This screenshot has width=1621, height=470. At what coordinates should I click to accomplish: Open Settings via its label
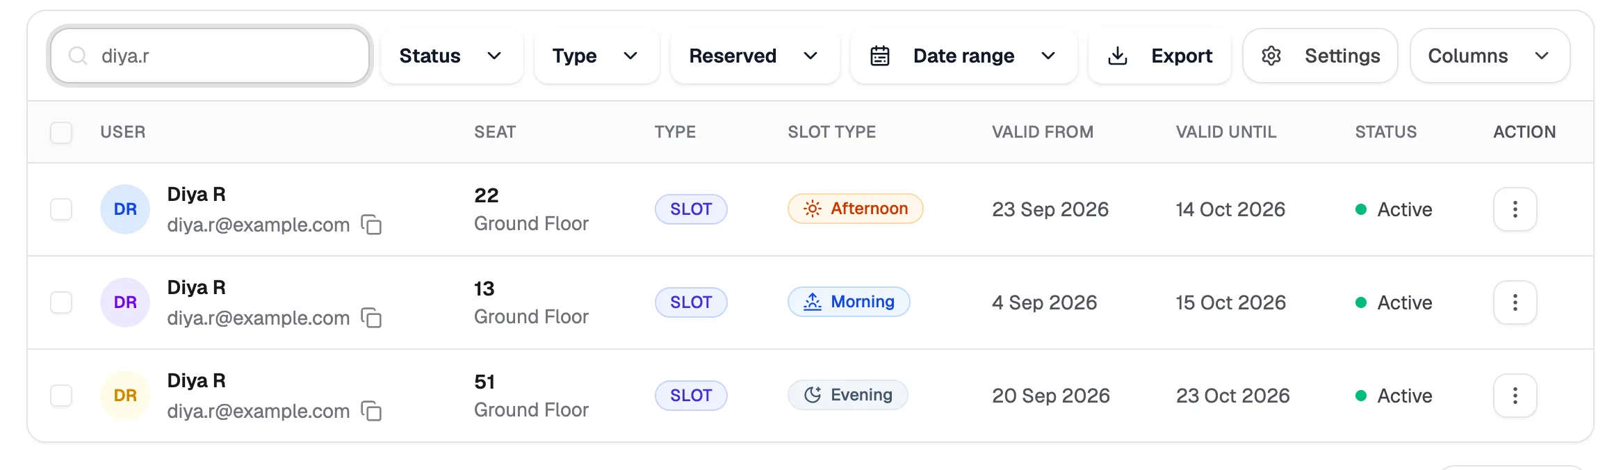(1342, 56)
